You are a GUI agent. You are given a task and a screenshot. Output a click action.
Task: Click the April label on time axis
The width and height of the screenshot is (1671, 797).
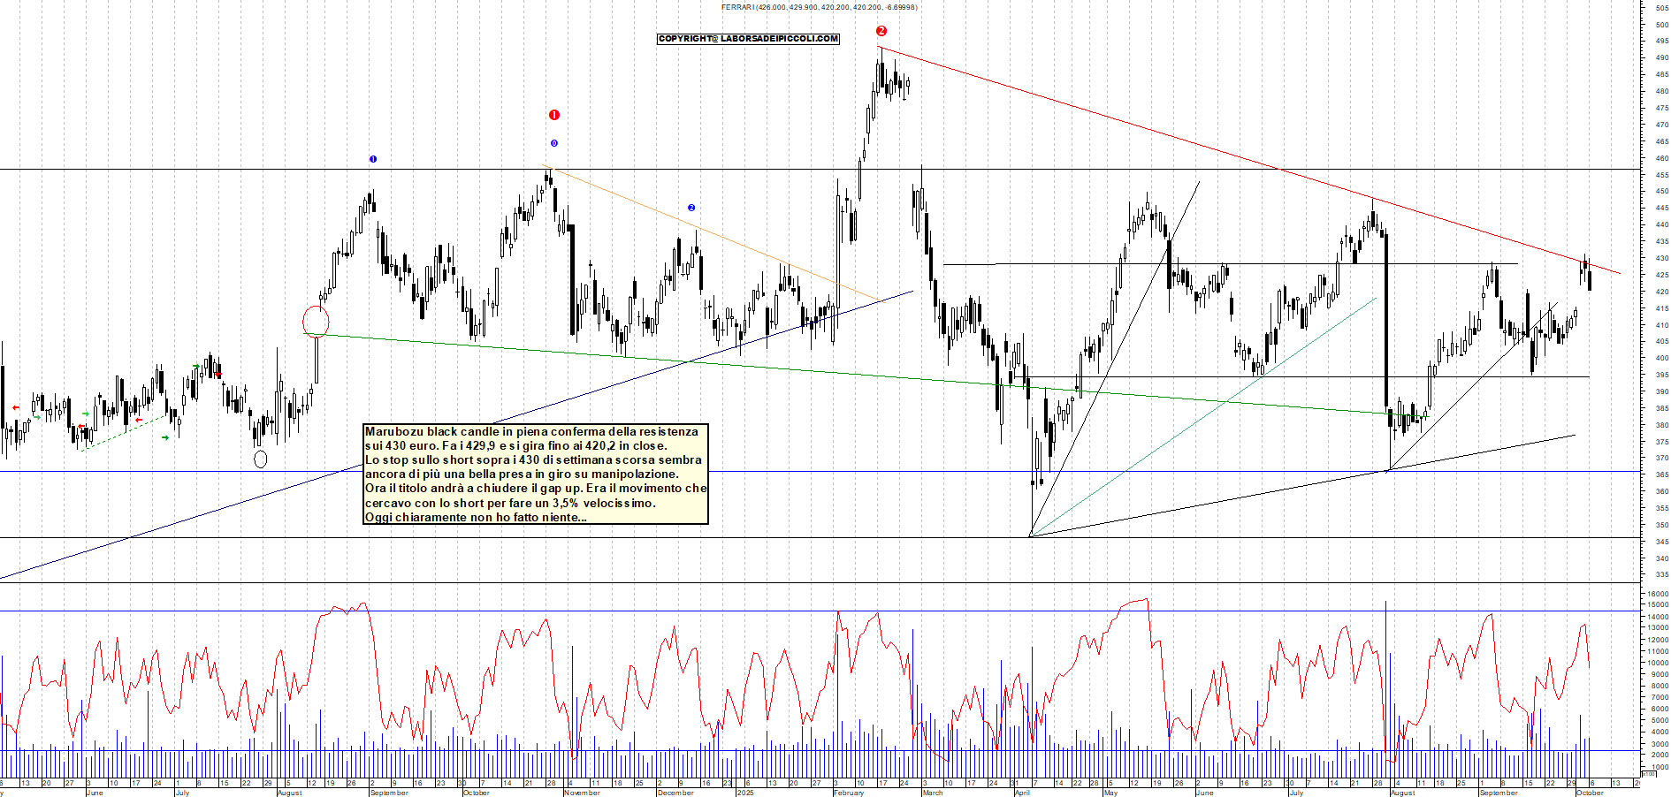pyautogui.click(x=1022, y=793)
